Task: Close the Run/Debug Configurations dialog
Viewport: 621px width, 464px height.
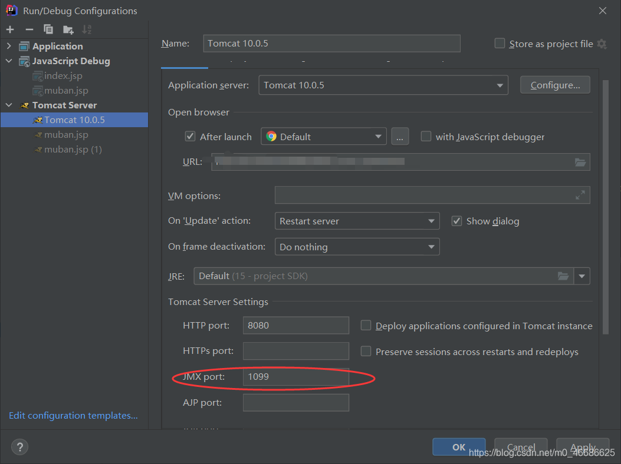Action: pos(602,11)
